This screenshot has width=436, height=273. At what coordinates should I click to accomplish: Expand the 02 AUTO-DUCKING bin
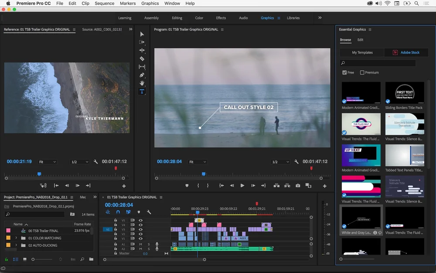click(x=16, y=245)
